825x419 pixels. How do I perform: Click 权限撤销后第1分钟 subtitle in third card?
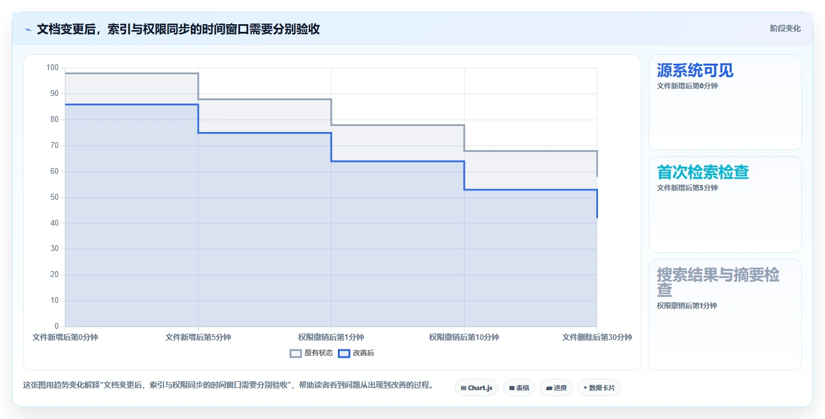(x=687, y=306)
